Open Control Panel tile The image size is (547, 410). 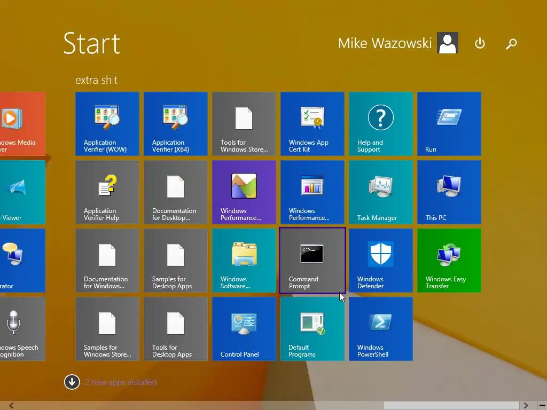pyautogui.click(x=244, y=329)
